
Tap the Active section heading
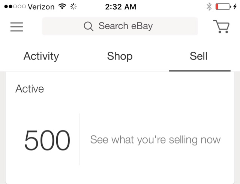coord(30,89)
